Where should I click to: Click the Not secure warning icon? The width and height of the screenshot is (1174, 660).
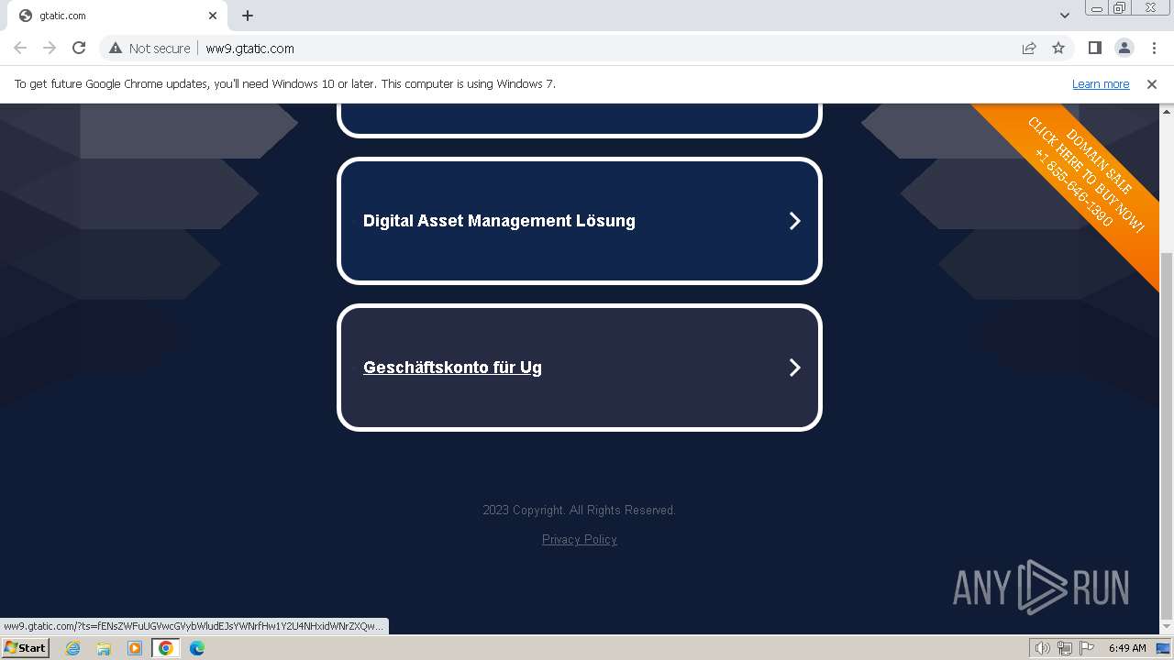click(116, 49)
